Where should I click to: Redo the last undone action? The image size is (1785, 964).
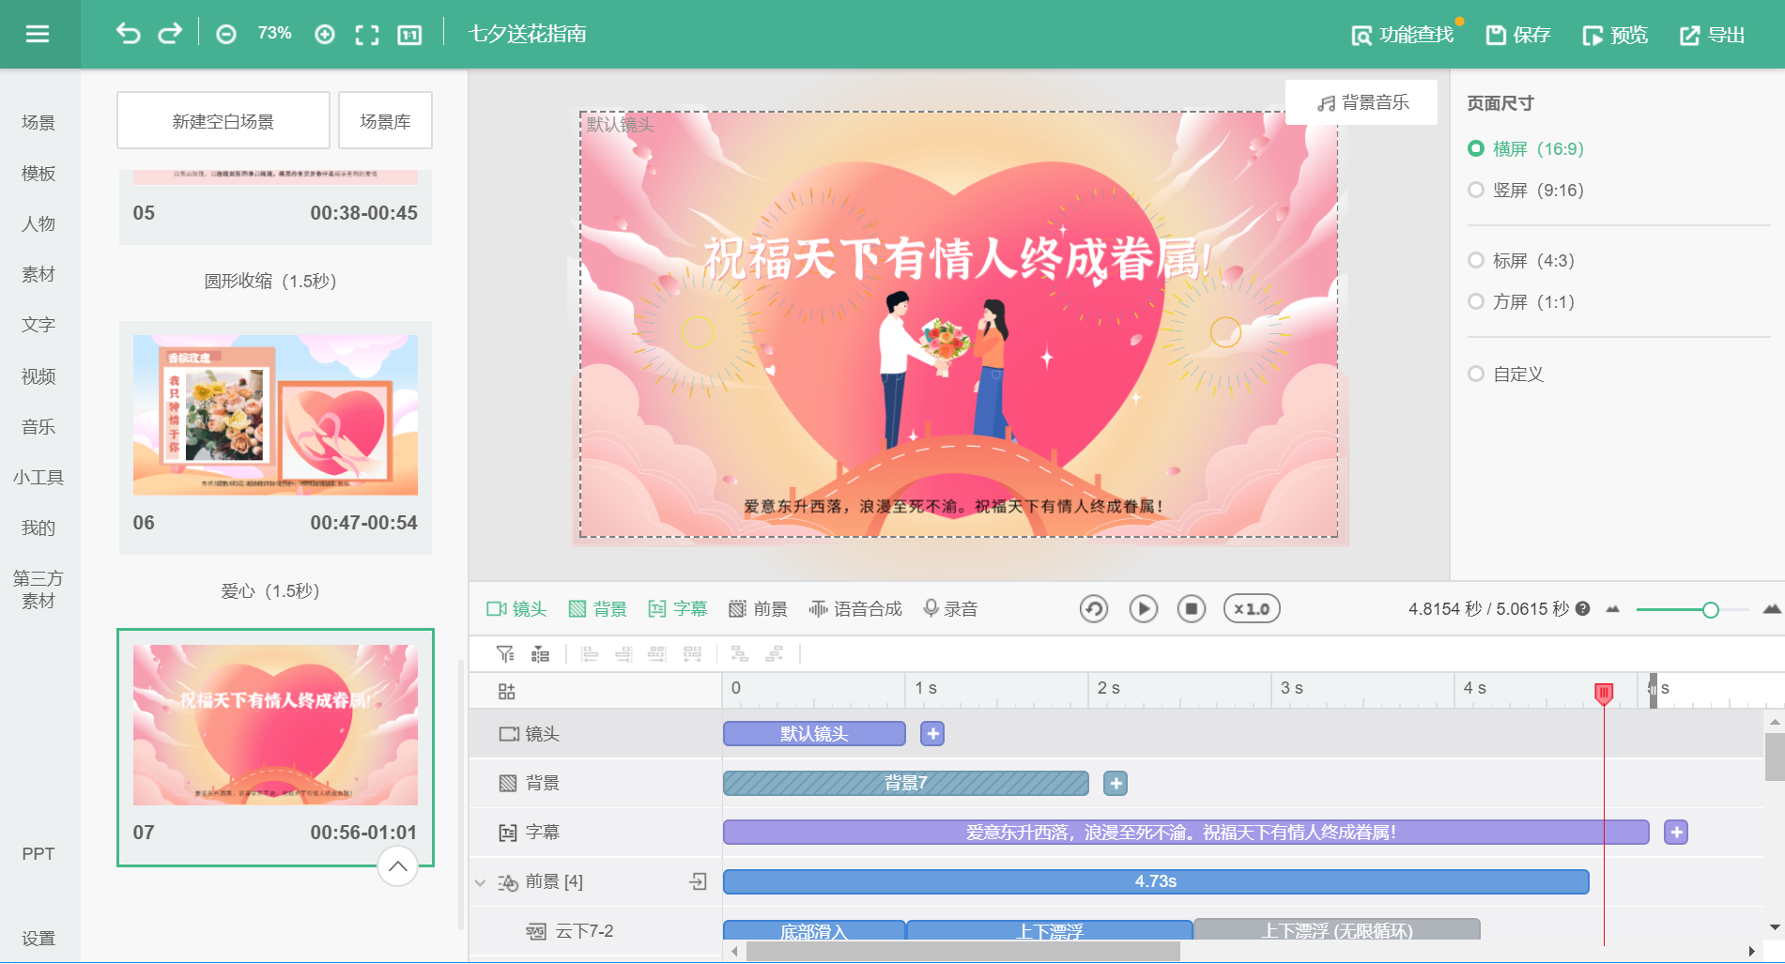click(x=170, y=34)
